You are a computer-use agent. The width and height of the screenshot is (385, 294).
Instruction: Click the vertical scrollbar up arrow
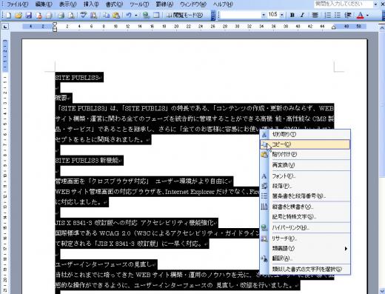pyautogui.click(x=381, y=28)
